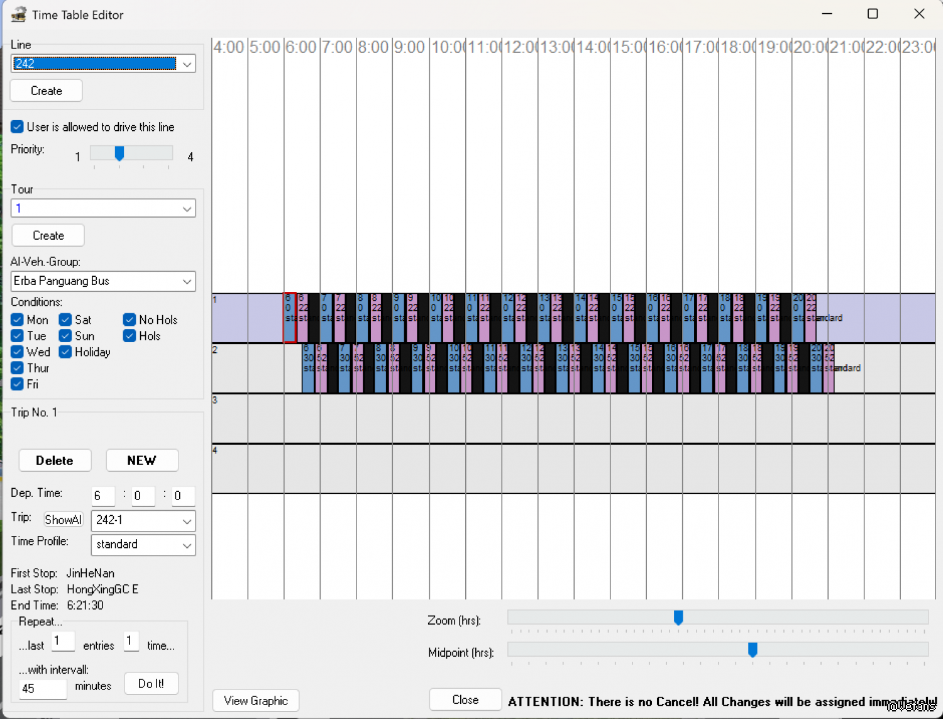This screenshot has width=943, height=719.
Task: Click the Time Table Editor app icon
Action: (x=18, y=14)
